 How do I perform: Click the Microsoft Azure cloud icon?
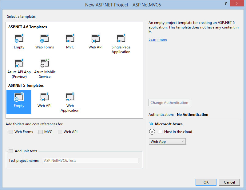tap(151, 124)
